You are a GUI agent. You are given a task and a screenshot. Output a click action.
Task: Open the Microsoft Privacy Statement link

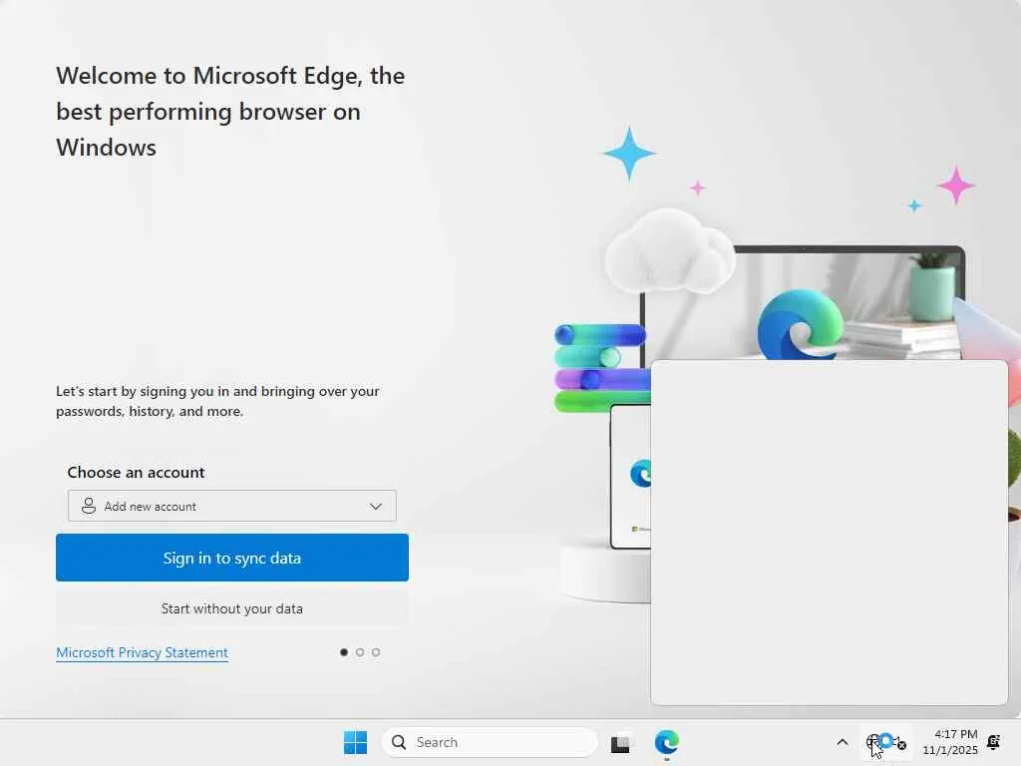coord(142,652)
